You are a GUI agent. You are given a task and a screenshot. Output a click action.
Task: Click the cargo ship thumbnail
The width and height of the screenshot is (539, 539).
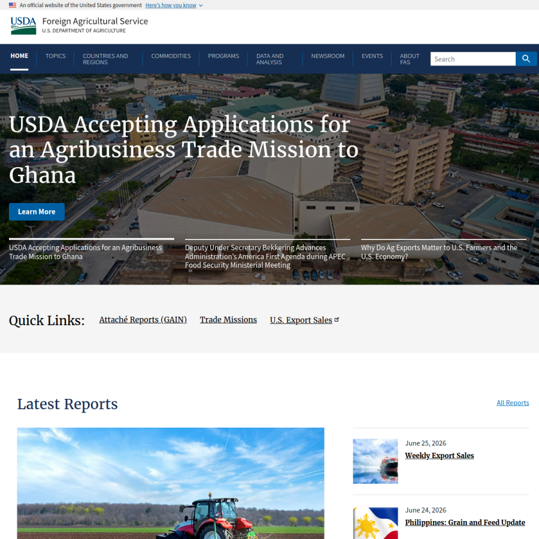tap(376, 461)
